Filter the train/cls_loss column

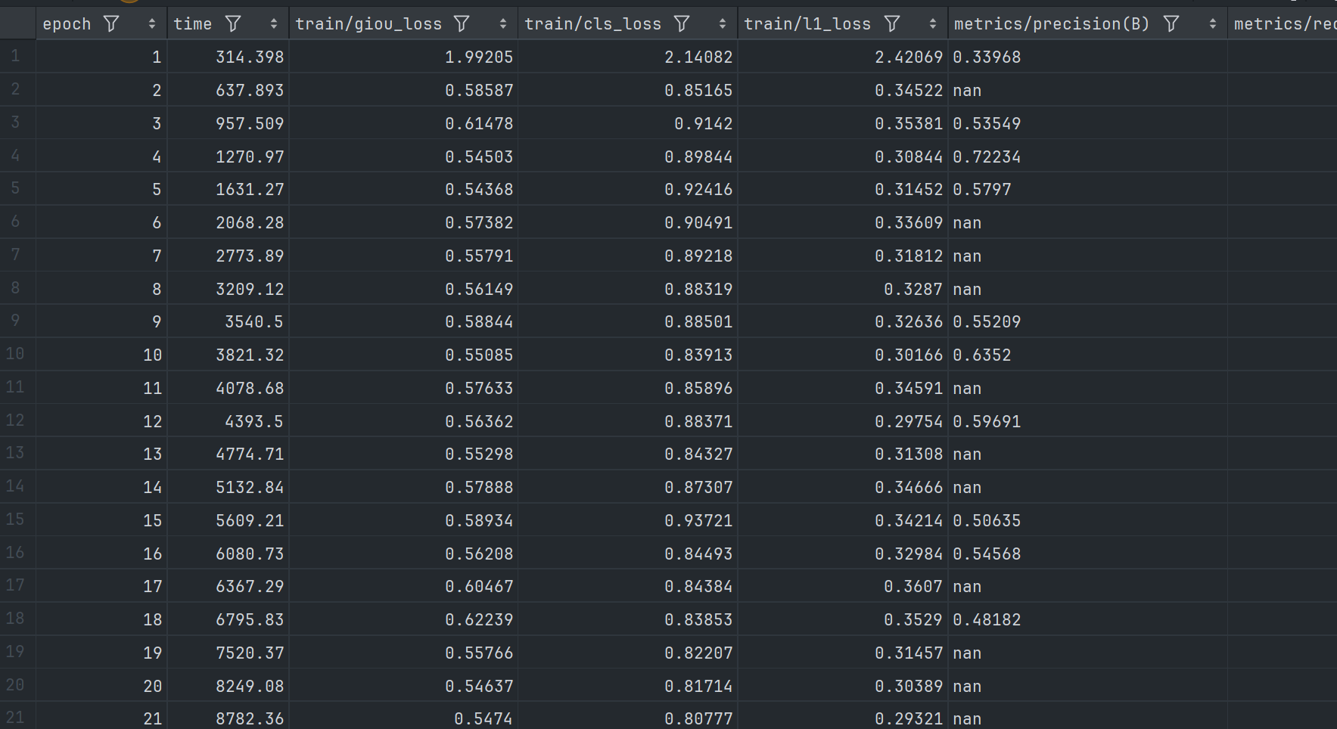(x=682, y=24)
